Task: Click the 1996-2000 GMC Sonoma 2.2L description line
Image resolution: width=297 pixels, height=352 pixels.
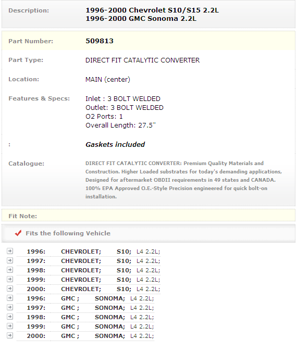Action: tap(141, 19)
